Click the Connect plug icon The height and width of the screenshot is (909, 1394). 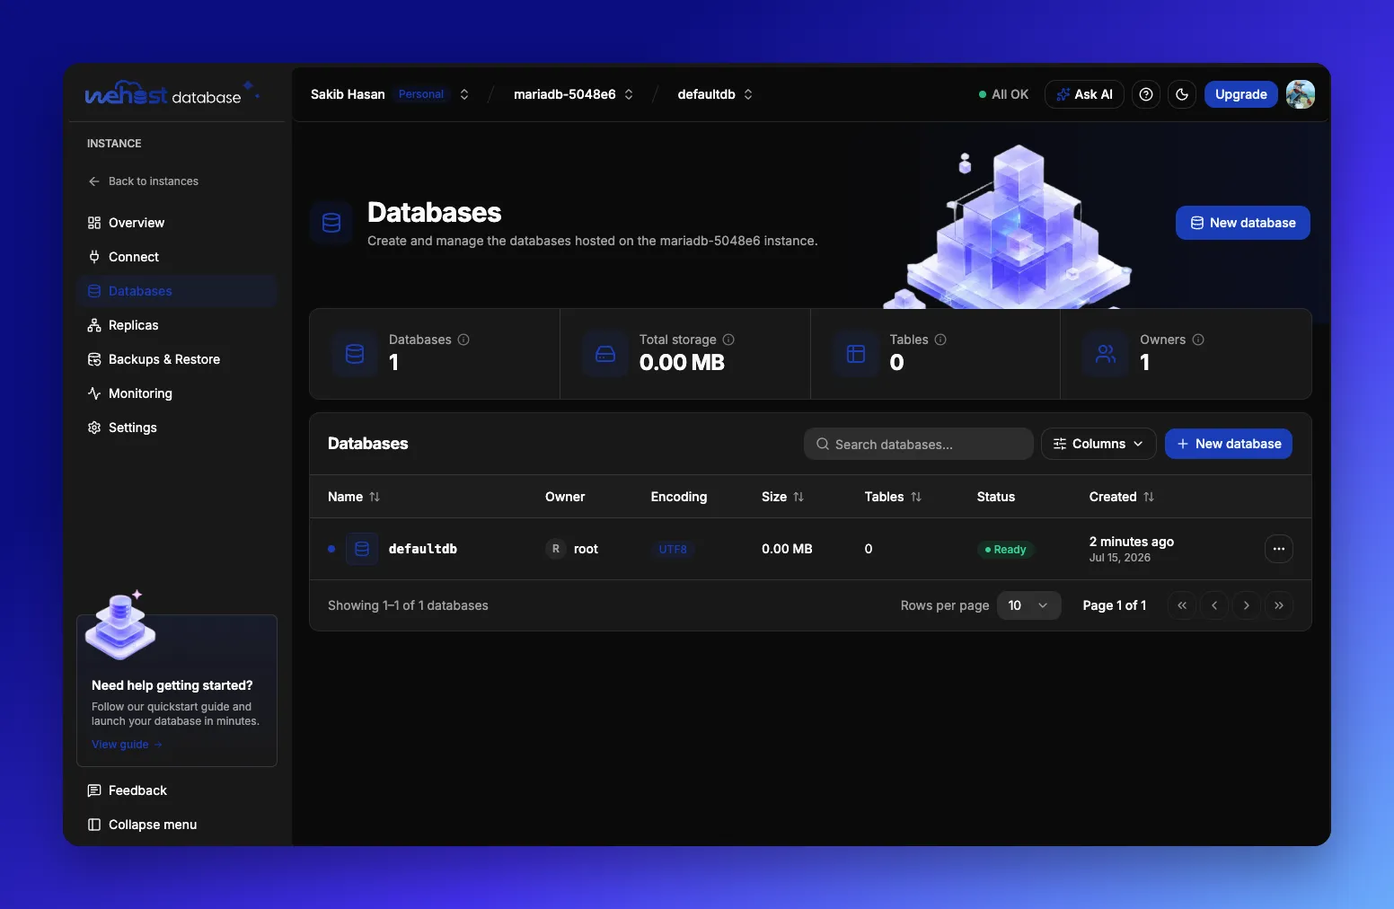[94, 257]
